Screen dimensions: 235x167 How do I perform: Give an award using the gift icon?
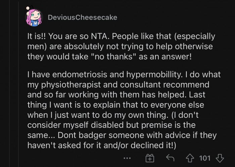point(149,158)
